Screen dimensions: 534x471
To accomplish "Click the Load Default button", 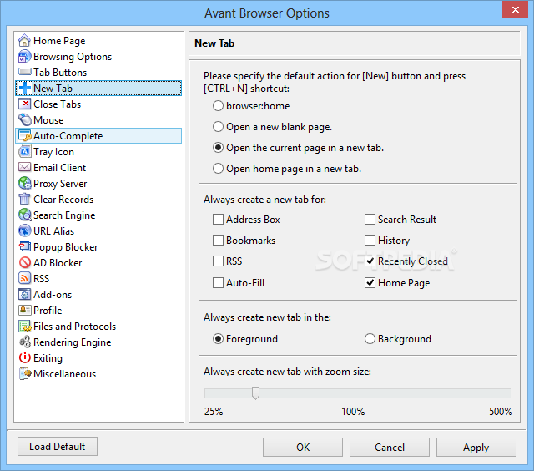I will [x=58, y=447].
